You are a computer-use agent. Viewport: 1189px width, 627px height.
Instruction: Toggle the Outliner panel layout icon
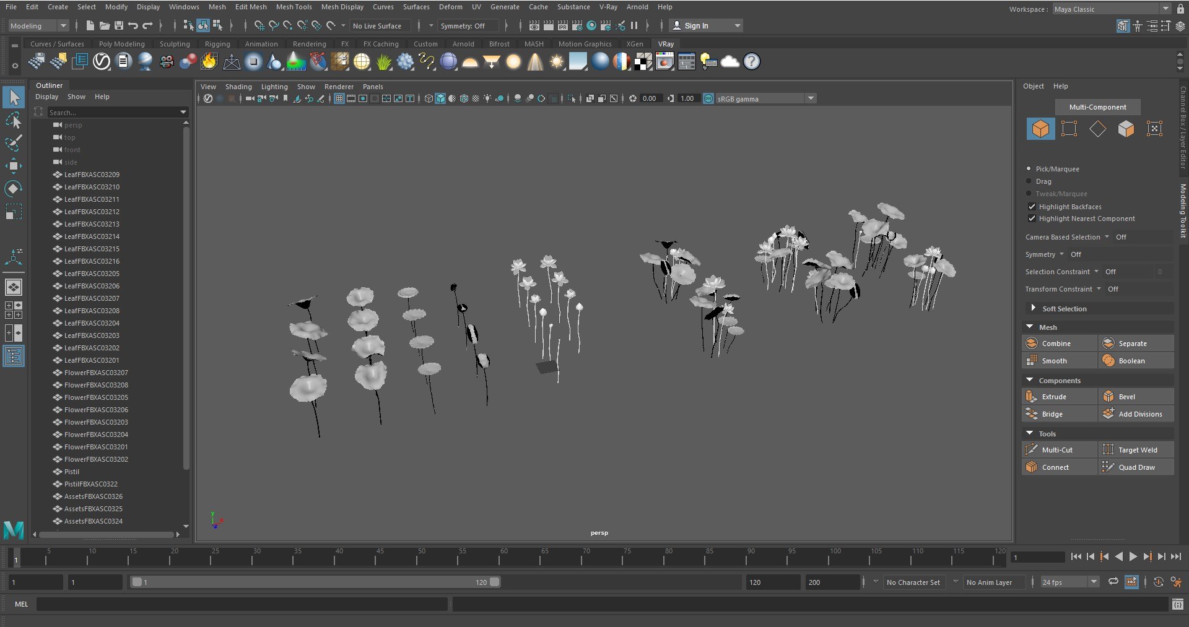(x=13, y=356)
